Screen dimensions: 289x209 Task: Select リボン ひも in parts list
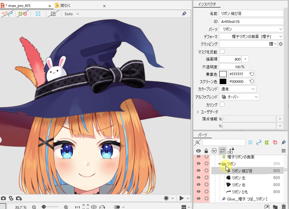240,192
